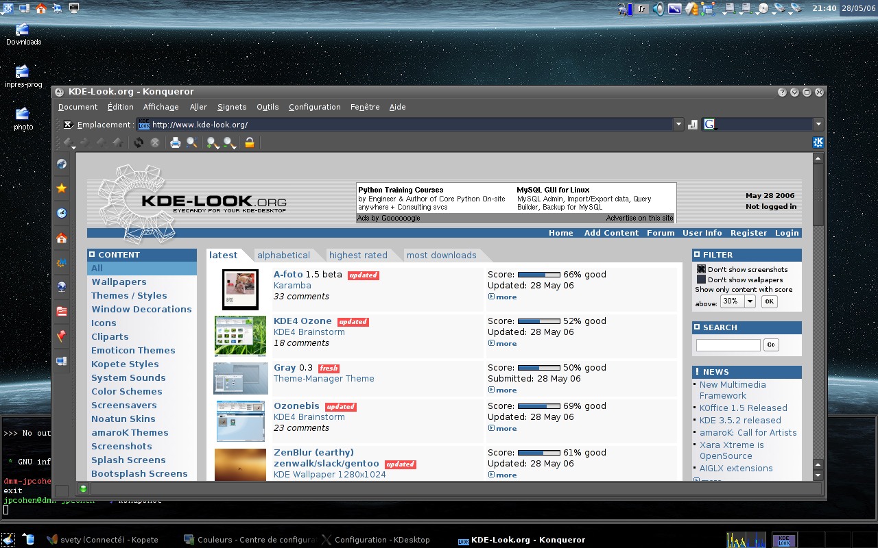The image size is (878, 548).
Task: Click the Register link in navigation bar
Action: (748, 233)
